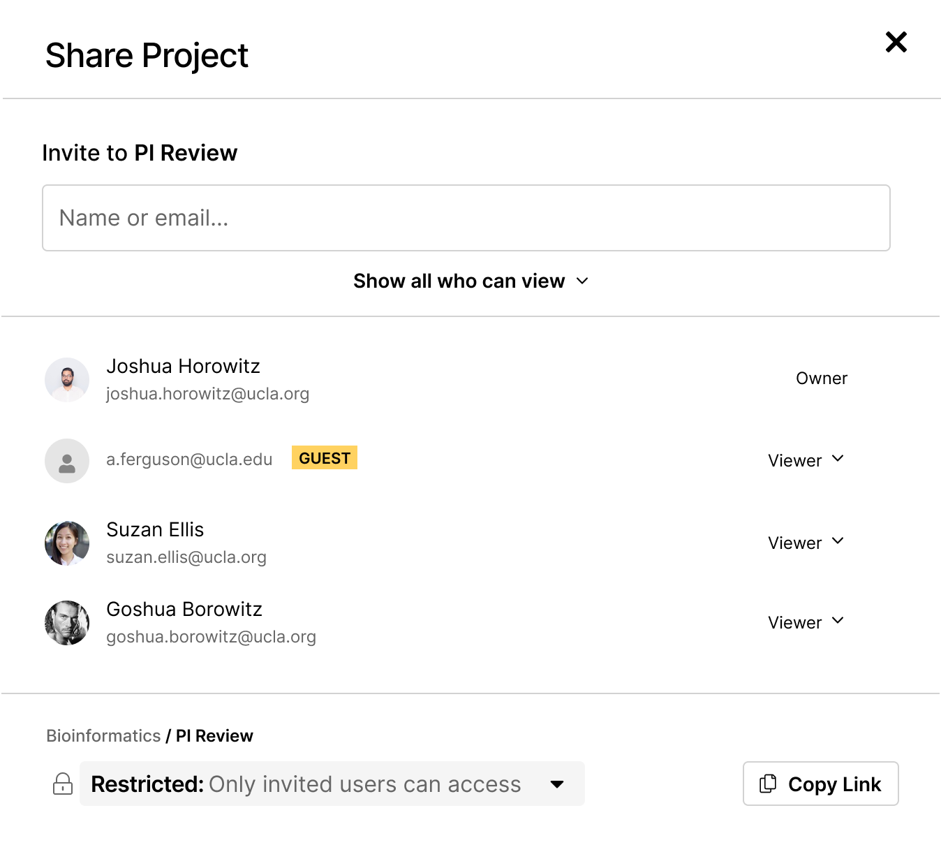The height and width of the screenshot is (845, 941).
Task: Select joshua.horowitz@ucla.org email text
Action: coord(207,393)
